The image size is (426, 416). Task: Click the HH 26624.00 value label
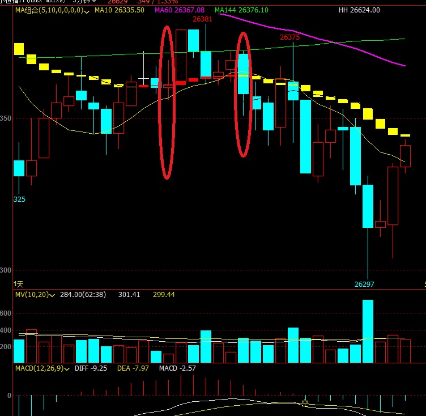coord(359,10)
